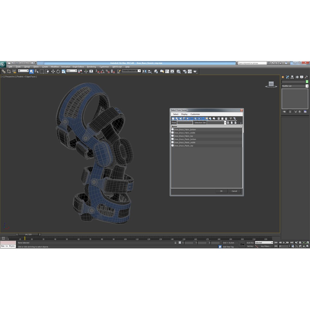Click the Unlink Selection tool
The image size is (310, 310).
click(9, 71)
